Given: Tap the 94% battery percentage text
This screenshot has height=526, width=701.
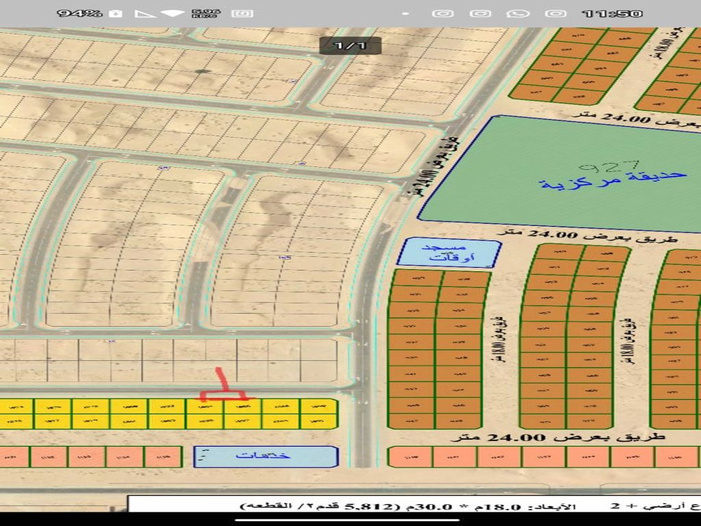Looking at the screenshot, I should pyautogui.click(x=79, y=14).
